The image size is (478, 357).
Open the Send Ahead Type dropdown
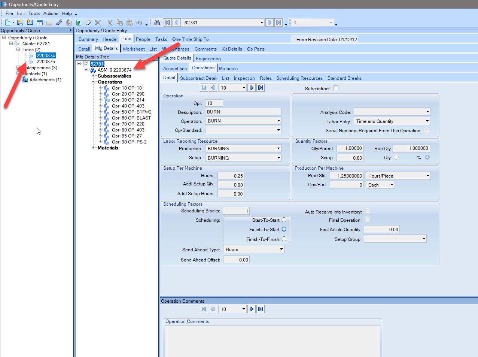coord(281,249)
